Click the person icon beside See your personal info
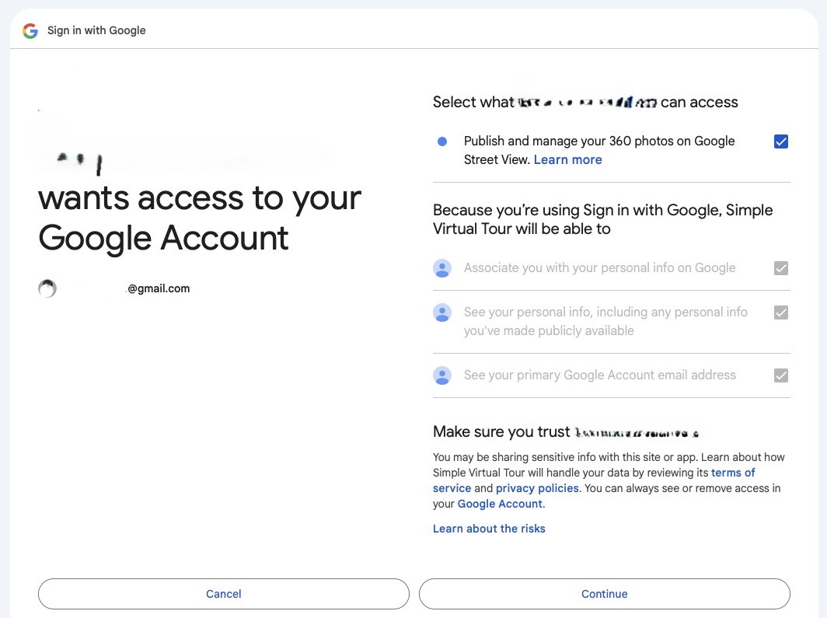This screenshot has height=618, width=827. click(x=442, y=312)
